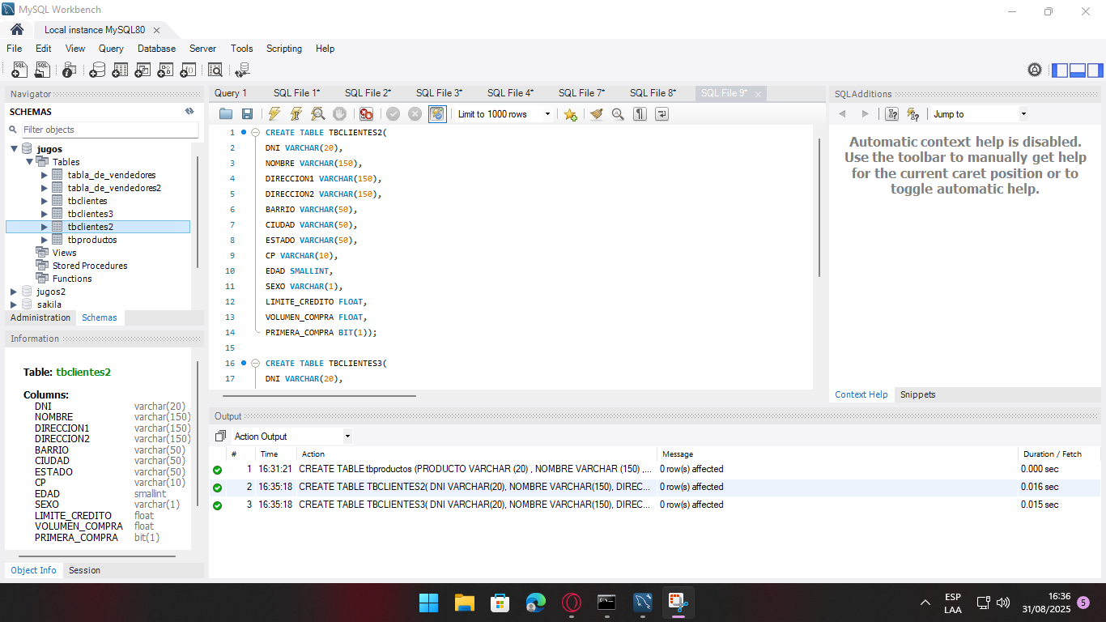This screenshot has height=622, width=1106.
Task: Close the SQL File 9* tab
Action: 758,94
